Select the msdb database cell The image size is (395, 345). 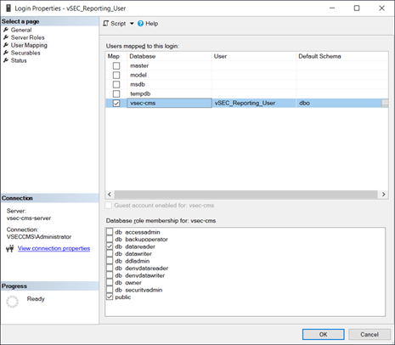click(169, 84)
